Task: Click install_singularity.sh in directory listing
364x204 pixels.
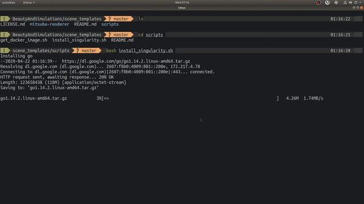Action: pos(79,40)
